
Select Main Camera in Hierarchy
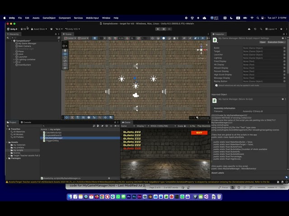[24, 46]
